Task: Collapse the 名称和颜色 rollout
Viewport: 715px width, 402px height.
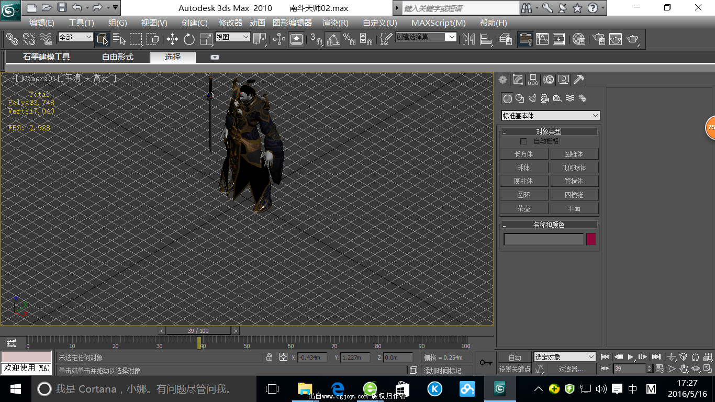Action: (x=549, y=225)
